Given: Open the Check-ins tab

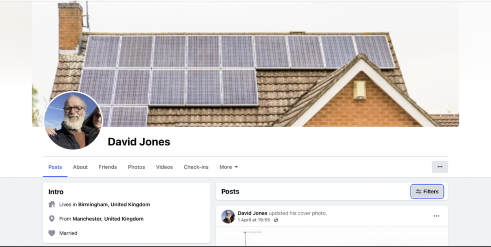Looking at the screenshot, I should [x=196, y=167].
